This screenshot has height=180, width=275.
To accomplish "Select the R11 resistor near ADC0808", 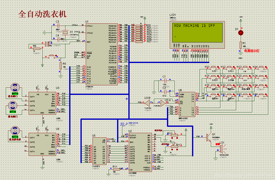I will coord(117,169).
